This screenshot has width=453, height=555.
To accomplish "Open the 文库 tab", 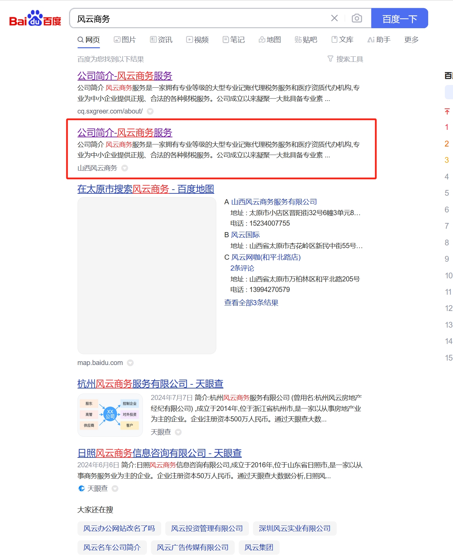I will (x=342, y=40).
